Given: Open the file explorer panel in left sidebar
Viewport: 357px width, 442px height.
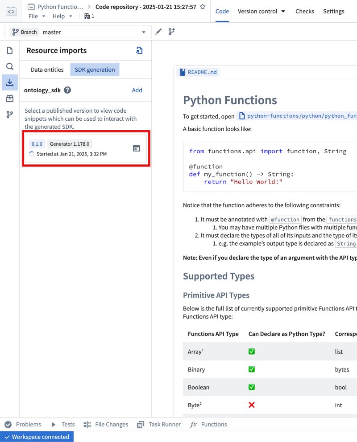Looking at the screenshot, I should pos(9,50).
